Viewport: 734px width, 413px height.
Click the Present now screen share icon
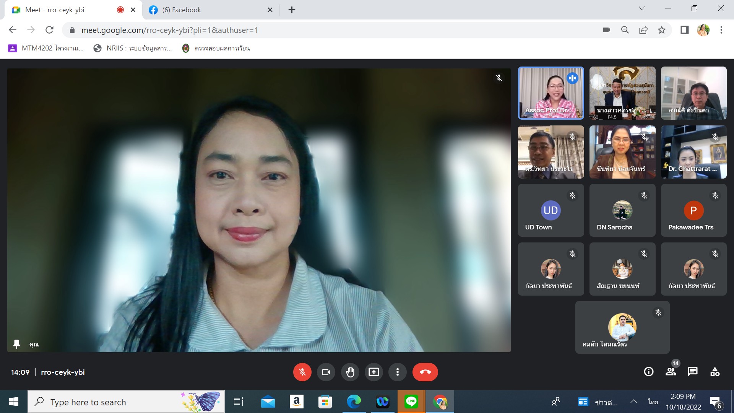373,372
